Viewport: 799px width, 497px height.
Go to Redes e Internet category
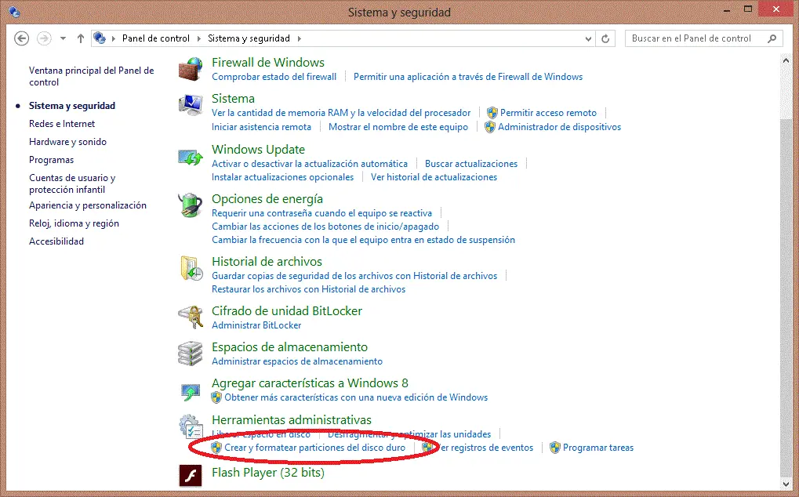click(62, 124)
